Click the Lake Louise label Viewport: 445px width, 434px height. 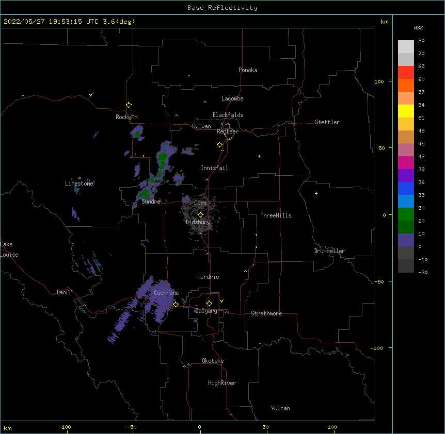pos(9,249)
